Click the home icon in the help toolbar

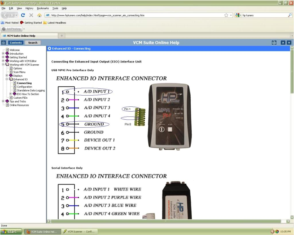click(x=3, y=42)
